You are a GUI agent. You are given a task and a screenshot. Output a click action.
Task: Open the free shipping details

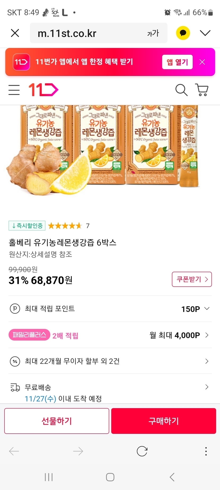(207, 387)
